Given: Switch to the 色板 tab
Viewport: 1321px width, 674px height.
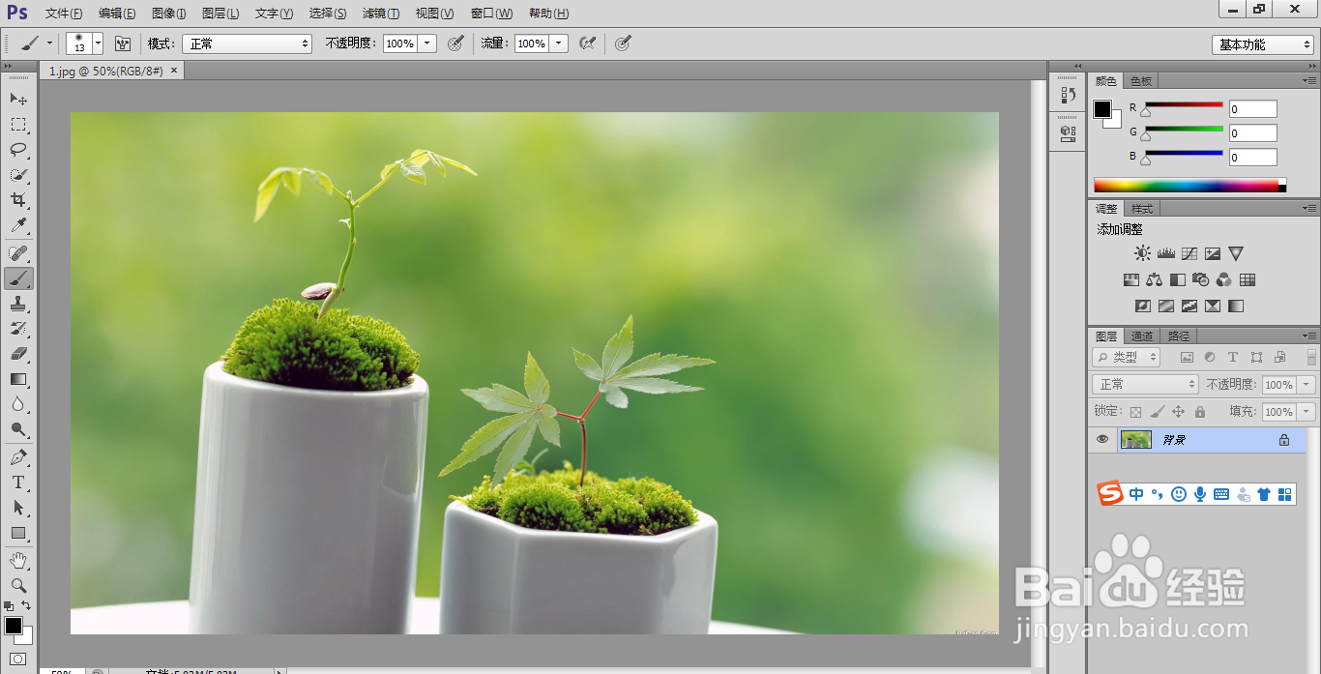Looking at the screenshot, I should pyautogui.click(x=1141, y=81).
